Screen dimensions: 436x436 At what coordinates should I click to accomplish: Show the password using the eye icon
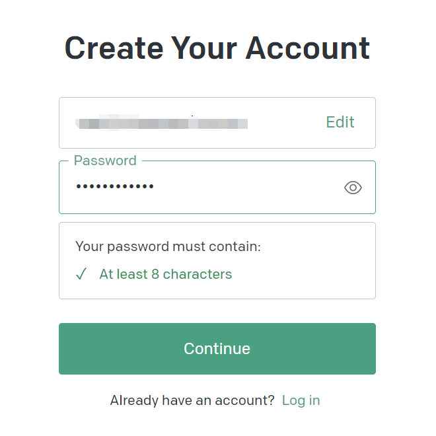click(353, 188)
